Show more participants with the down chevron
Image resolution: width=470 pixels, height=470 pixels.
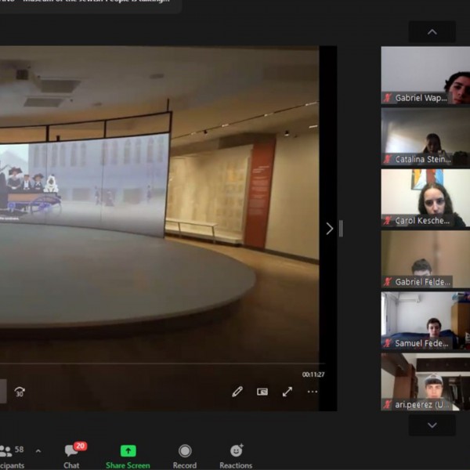(432, 425)
